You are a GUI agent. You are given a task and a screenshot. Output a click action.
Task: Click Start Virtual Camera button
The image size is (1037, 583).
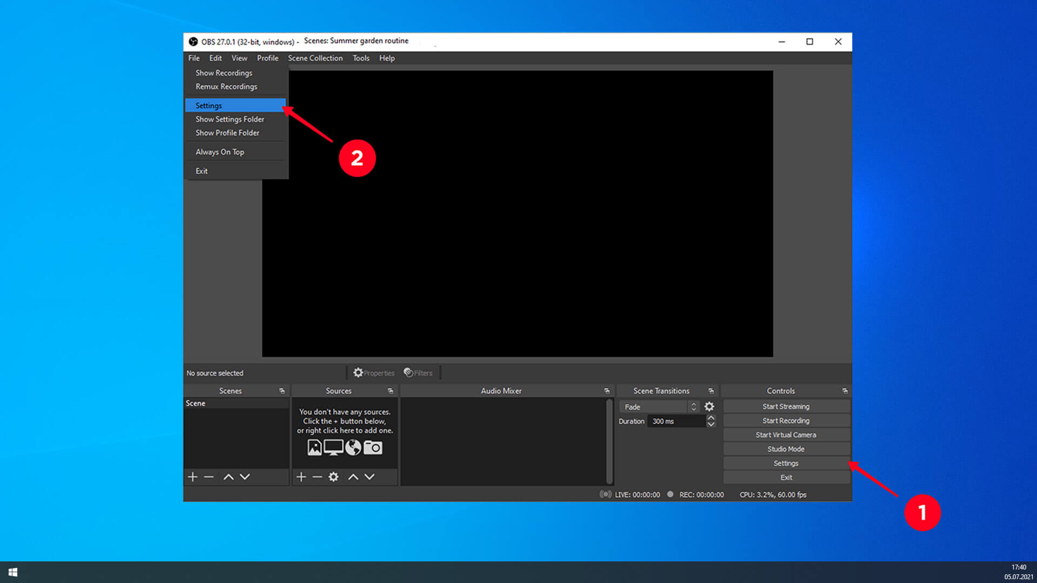click(786, 435)
